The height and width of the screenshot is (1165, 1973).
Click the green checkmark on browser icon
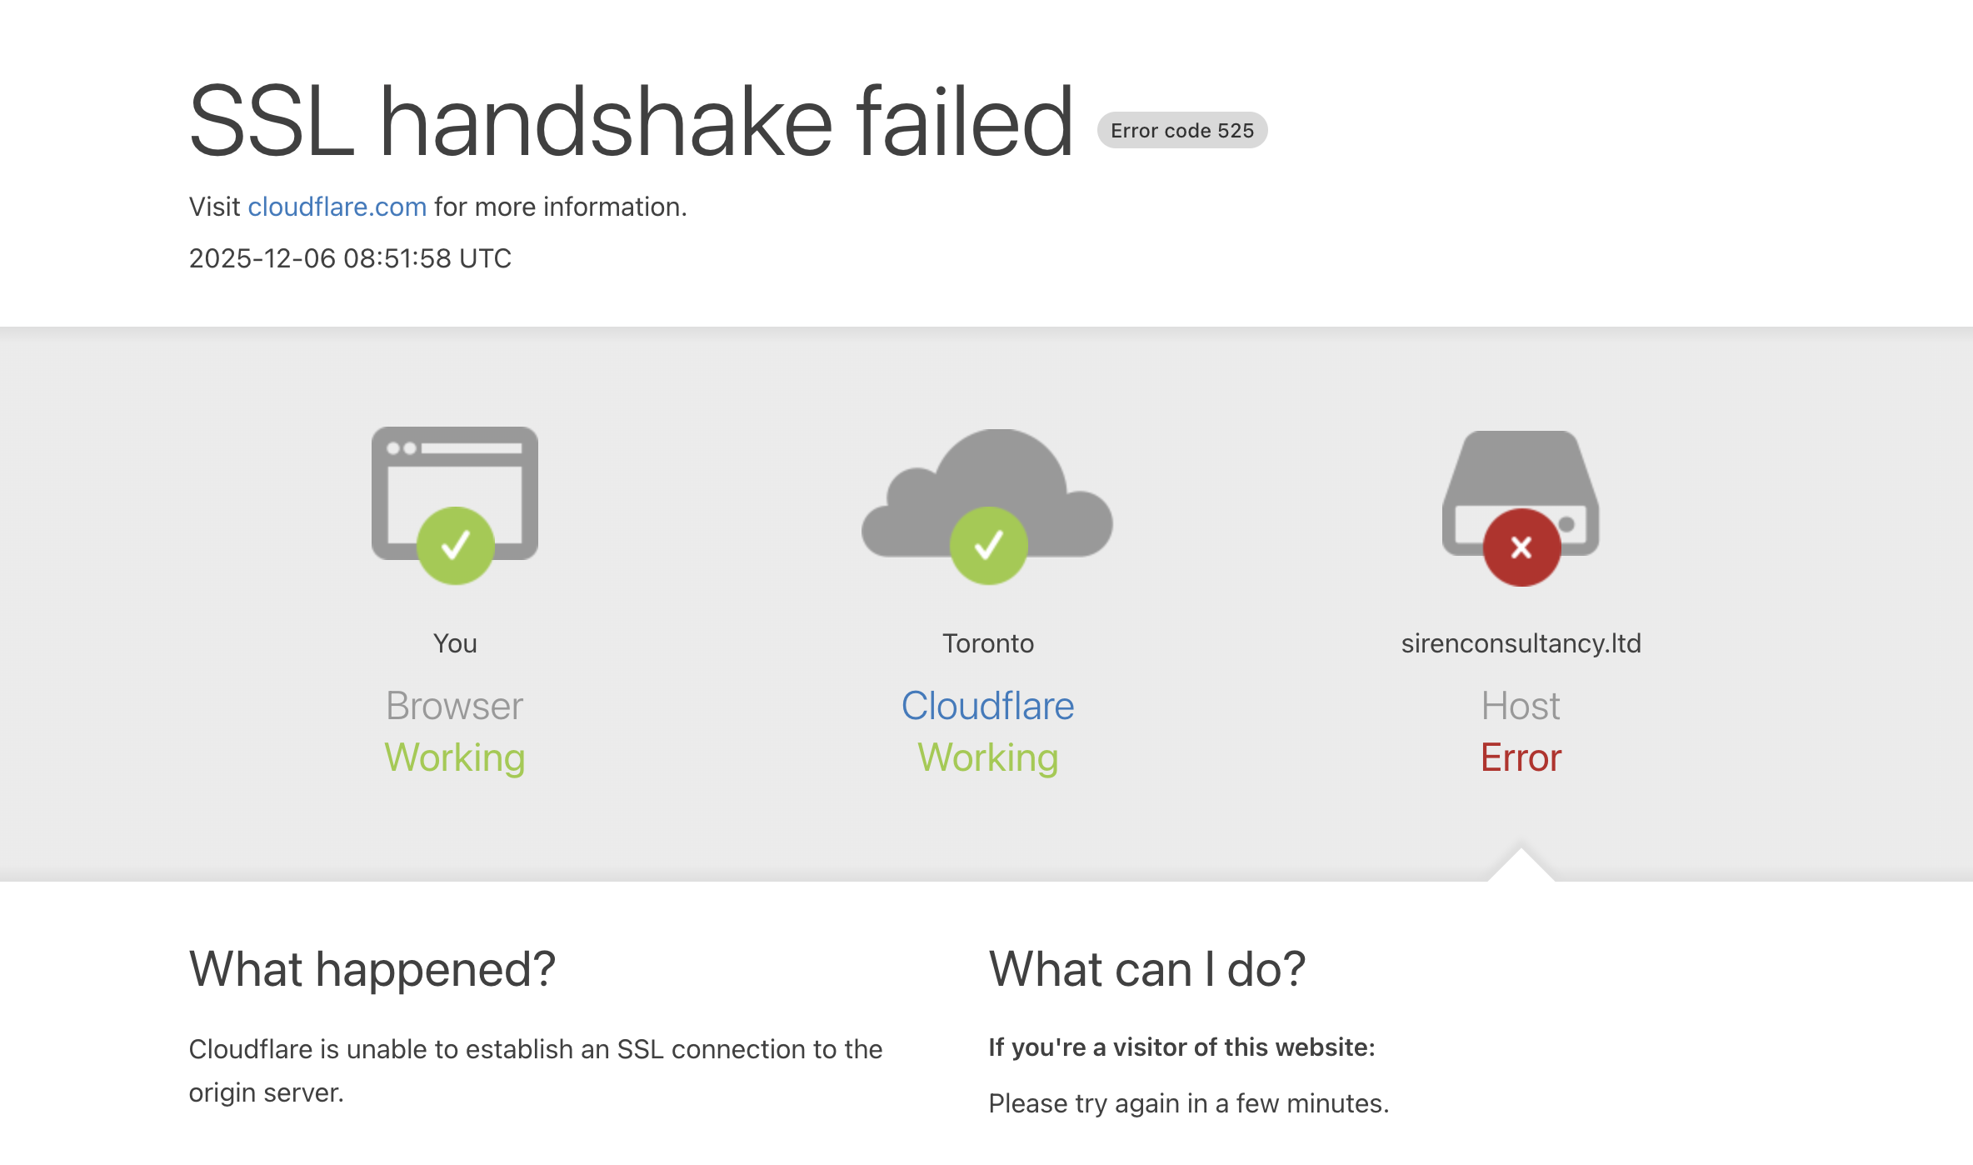(x=455, y=546)
